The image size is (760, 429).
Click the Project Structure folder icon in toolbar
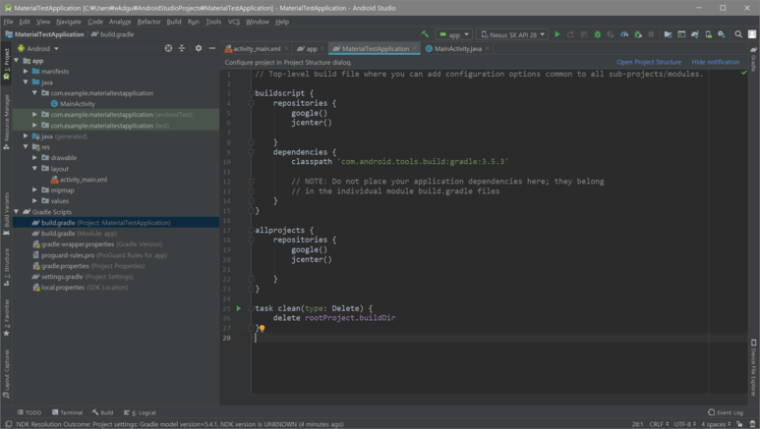[668, 34]
